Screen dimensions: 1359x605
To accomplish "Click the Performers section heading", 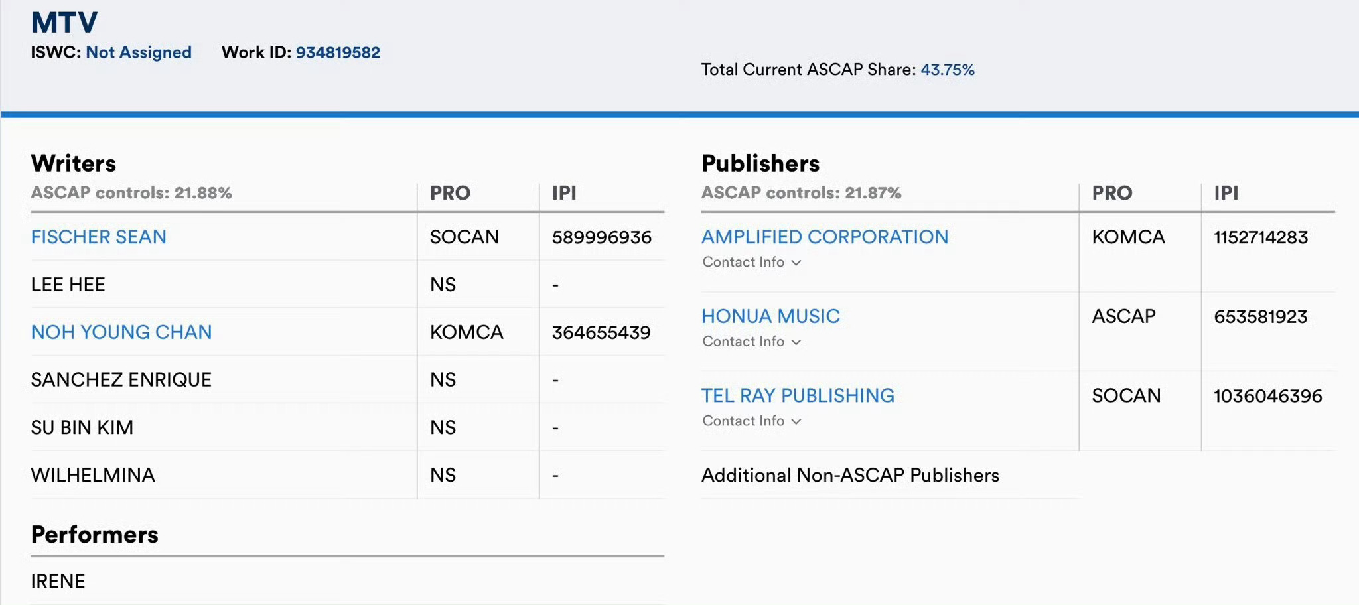I will [x=95, y=535].
